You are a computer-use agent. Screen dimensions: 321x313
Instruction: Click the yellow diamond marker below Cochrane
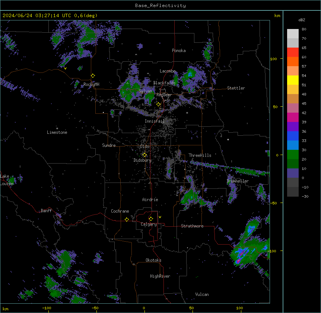[127, 219]
